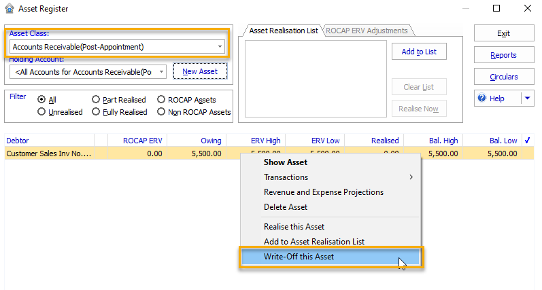
Task: Select the ROCAP Assets filter
Action: [x=161, y=99]
